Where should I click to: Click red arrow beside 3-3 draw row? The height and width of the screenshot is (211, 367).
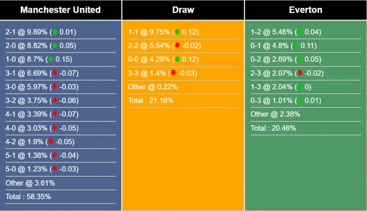[x=173, y=73]
